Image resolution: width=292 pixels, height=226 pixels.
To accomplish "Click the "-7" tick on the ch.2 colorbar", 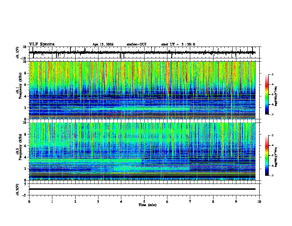I will pyautogui.click(x=272, y=175).
